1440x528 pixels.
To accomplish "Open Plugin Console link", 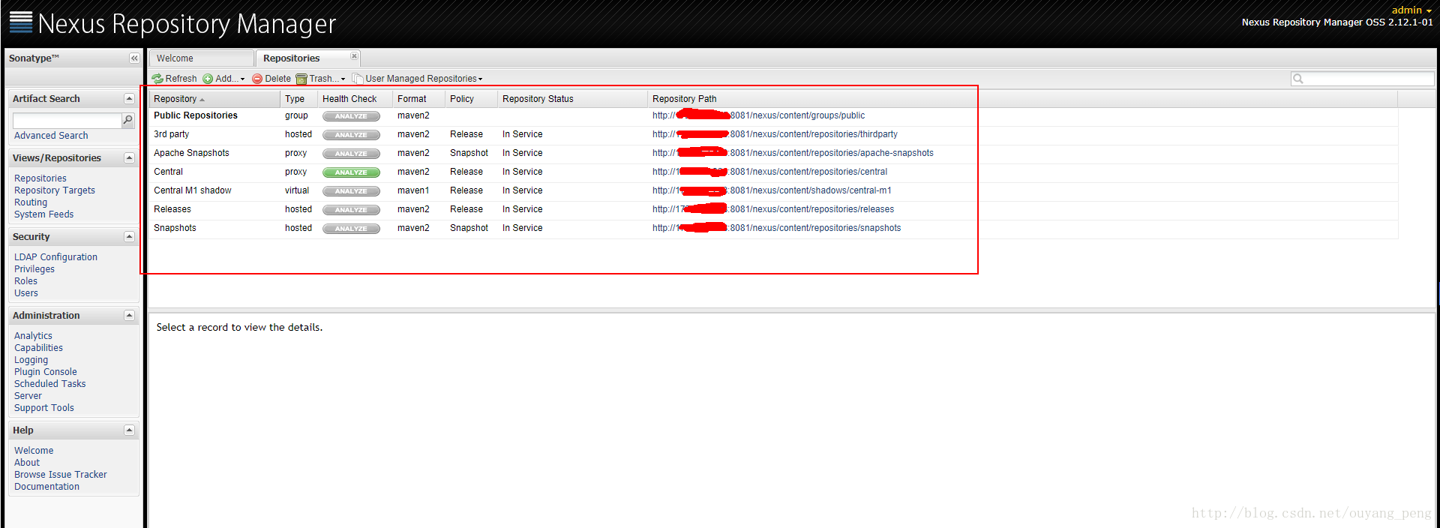I will [46, 372].
